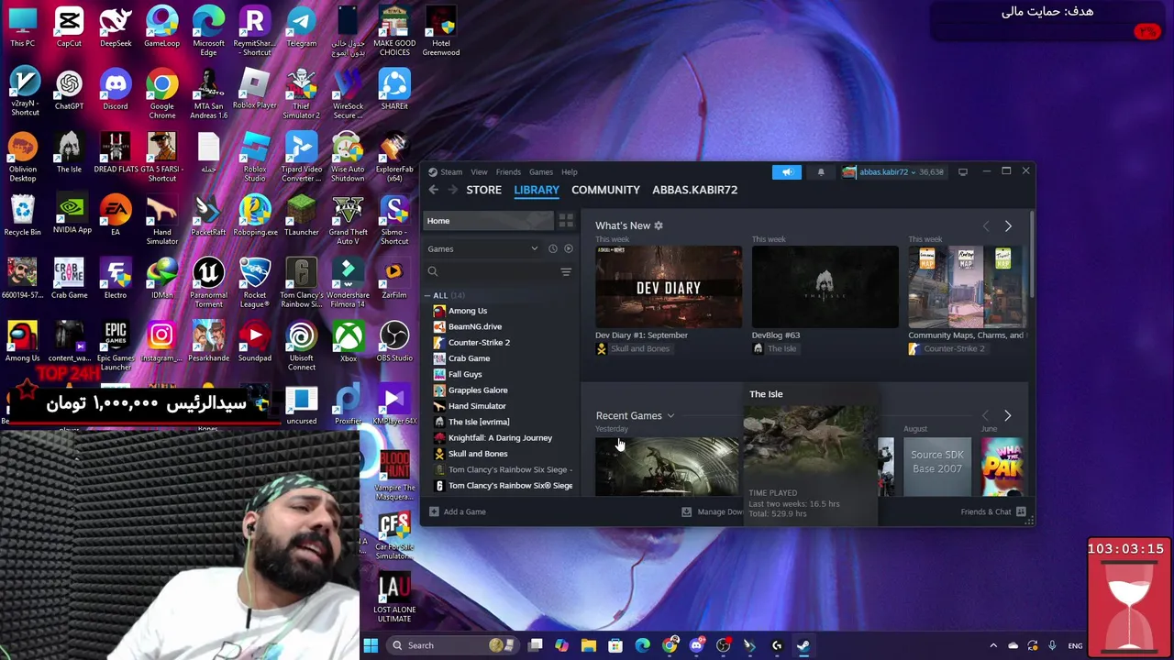The width and height of the screenshot is (1174, 660).
Task: Open Discord from the taskbar
Action: coord(696,645)
